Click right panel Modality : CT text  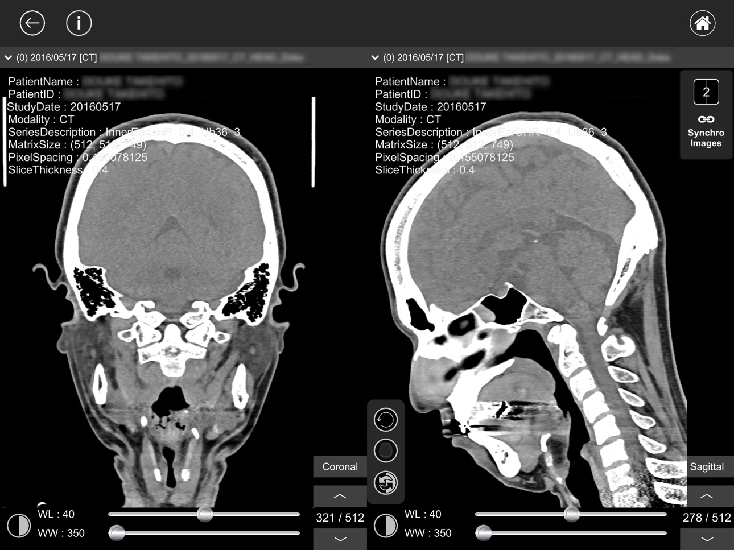pyautogui.click(x=407, y=119)
